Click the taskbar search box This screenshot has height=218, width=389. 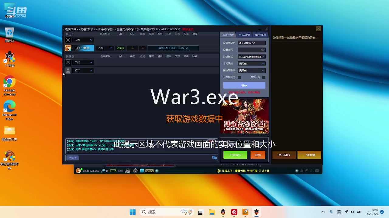point(167,212)
